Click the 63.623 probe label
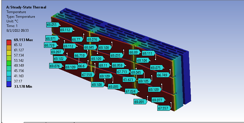 tap(129, 80)
